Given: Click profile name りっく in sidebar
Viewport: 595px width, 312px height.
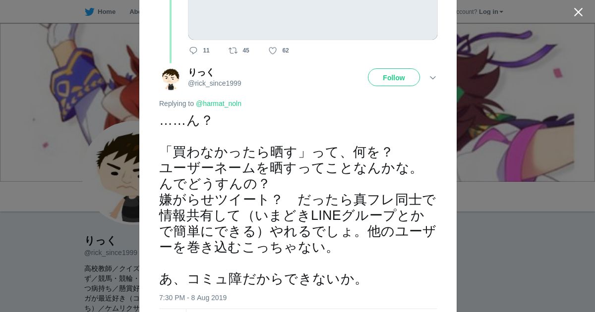Looking at the screenshot, I should click(100, 241).
